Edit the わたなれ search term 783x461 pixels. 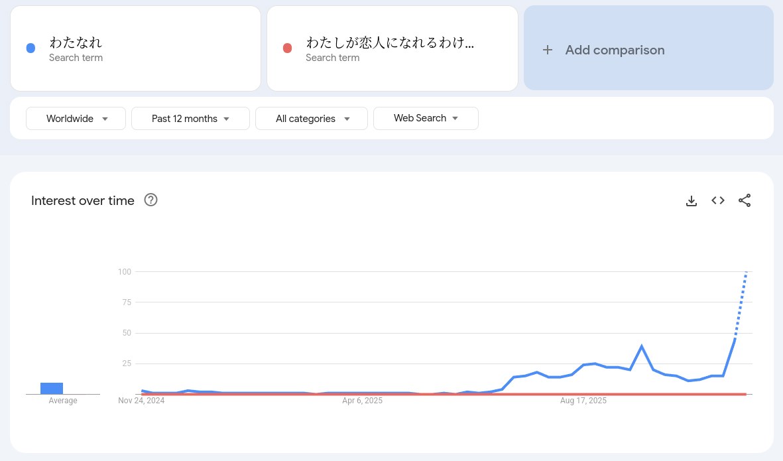[x=76, y=43]
